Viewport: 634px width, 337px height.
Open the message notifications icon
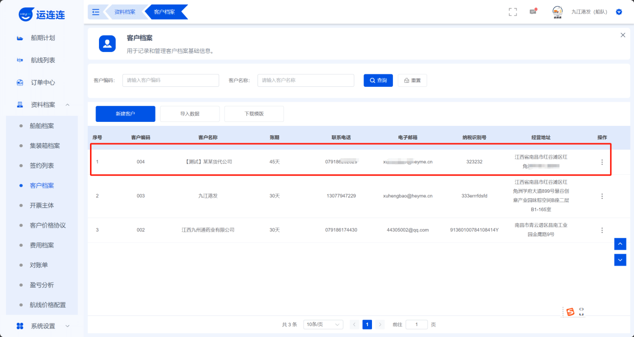[x=533, y=12]
